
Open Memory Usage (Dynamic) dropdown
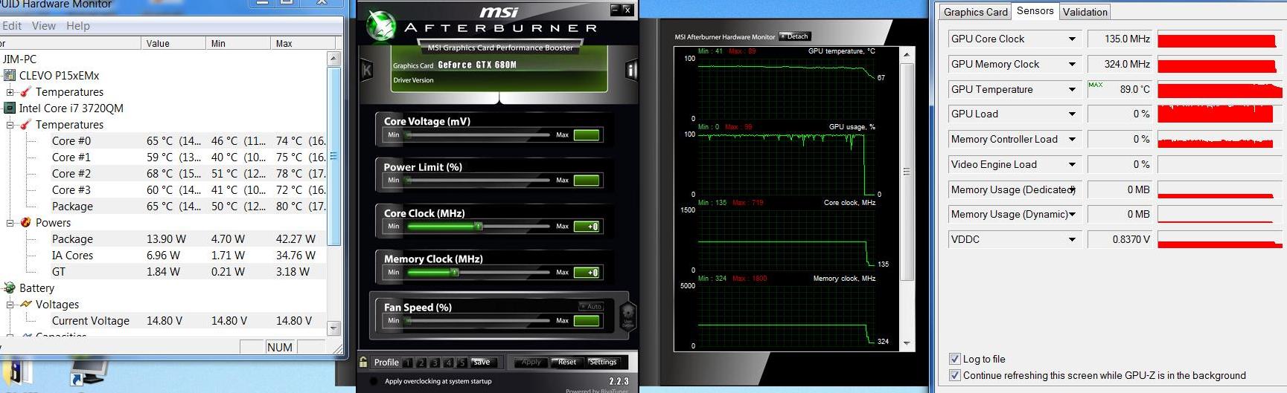pyautogui.click(x=1072, y=214)
